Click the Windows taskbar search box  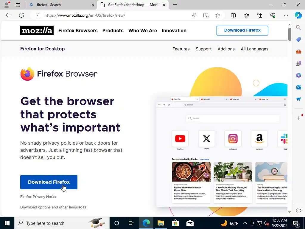click(62, 223)
